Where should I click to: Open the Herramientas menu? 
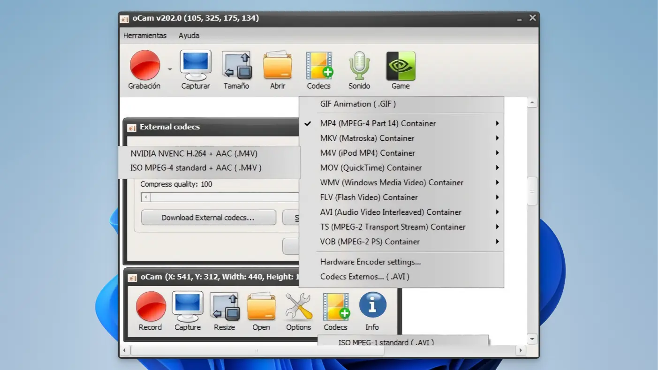(144, 36)
